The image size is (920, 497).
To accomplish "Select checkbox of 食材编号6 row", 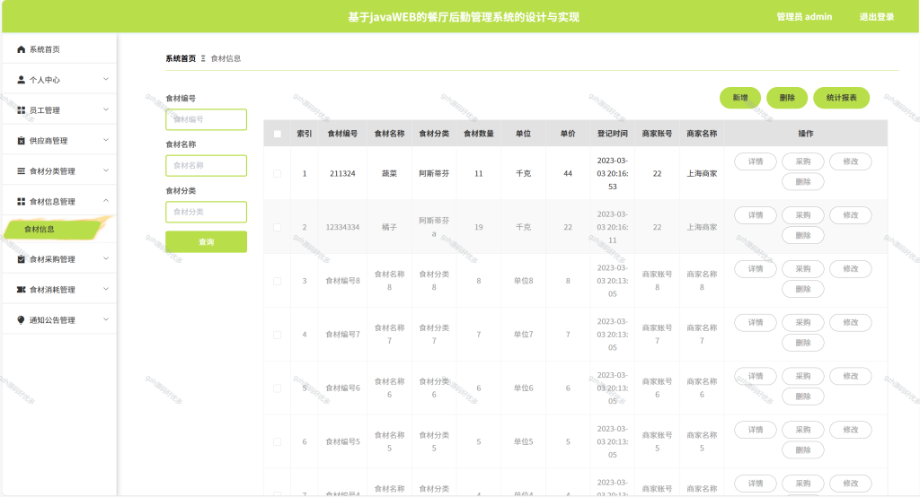I will point(278,388).
